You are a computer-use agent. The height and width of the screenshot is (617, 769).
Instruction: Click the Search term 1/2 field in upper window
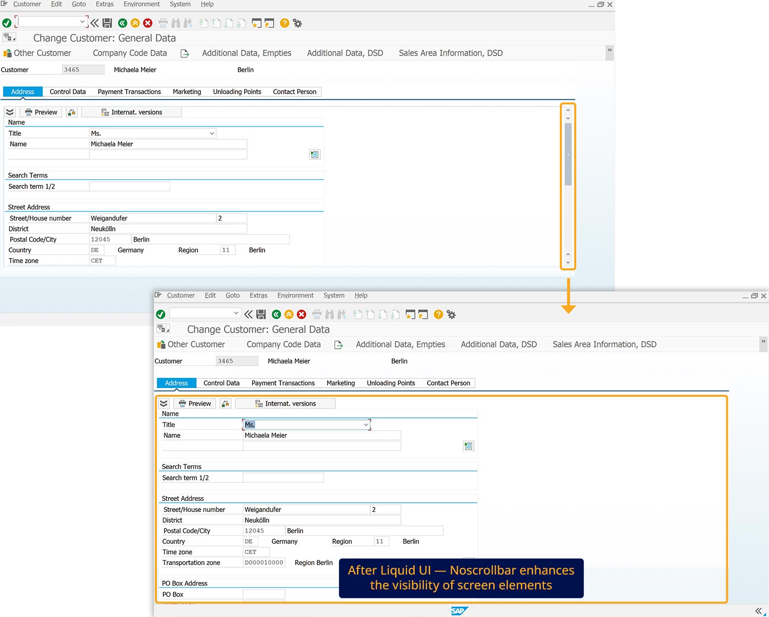tap(130, 186)
